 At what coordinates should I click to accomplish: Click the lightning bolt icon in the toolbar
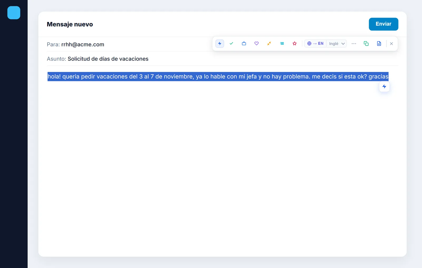(220, 43)
